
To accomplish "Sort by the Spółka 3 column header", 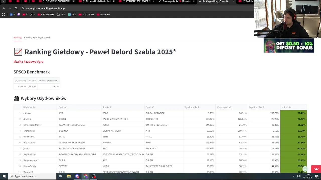I will click(x=164, y=107).
